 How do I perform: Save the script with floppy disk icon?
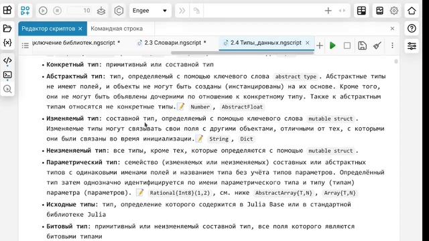[x=362, y=46]
